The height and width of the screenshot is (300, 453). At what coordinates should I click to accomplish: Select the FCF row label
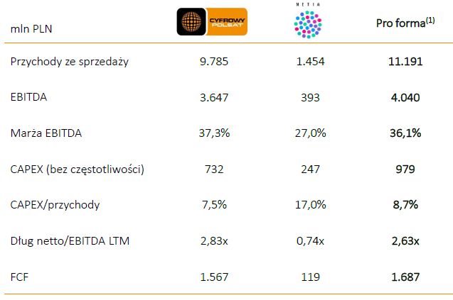[20, 277]
